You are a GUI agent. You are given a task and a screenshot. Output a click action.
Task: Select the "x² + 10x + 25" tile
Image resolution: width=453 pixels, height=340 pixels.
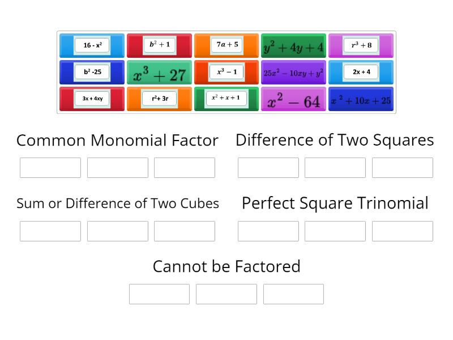[x=361, y=99]
